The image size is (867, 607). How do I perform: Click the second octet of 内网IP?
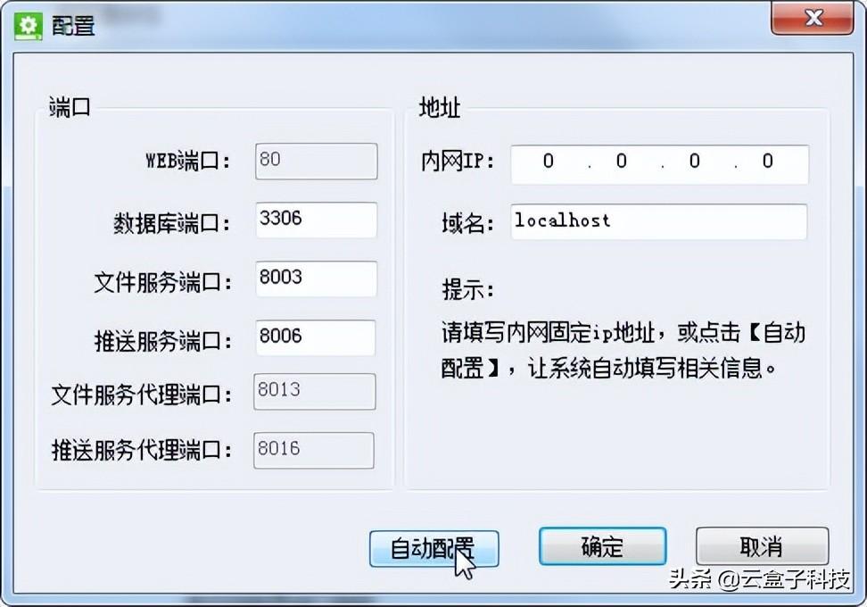tap(622, 161)
